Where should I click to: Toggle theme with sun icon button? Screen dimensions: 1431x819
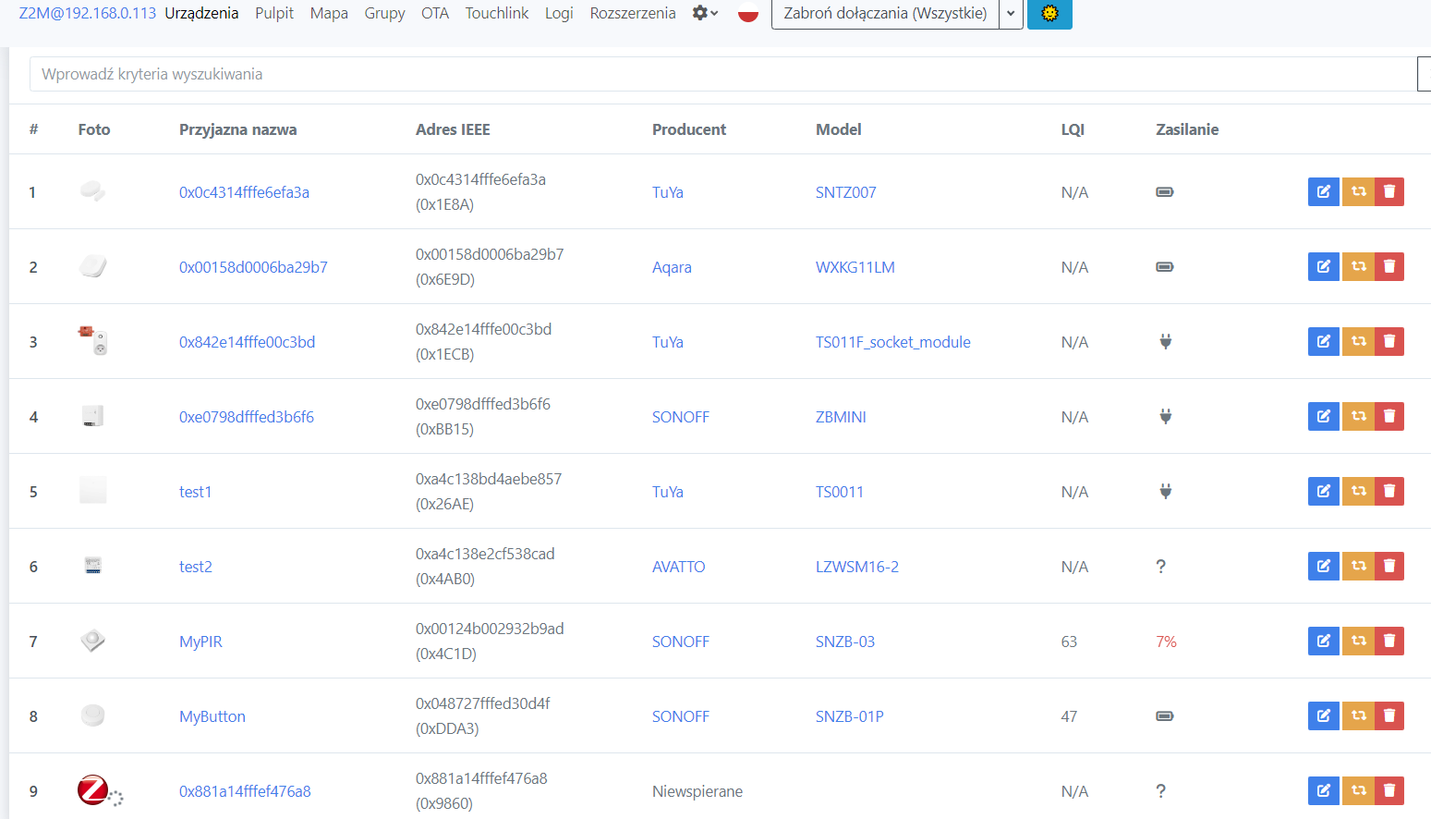(x=1049, y=13)
